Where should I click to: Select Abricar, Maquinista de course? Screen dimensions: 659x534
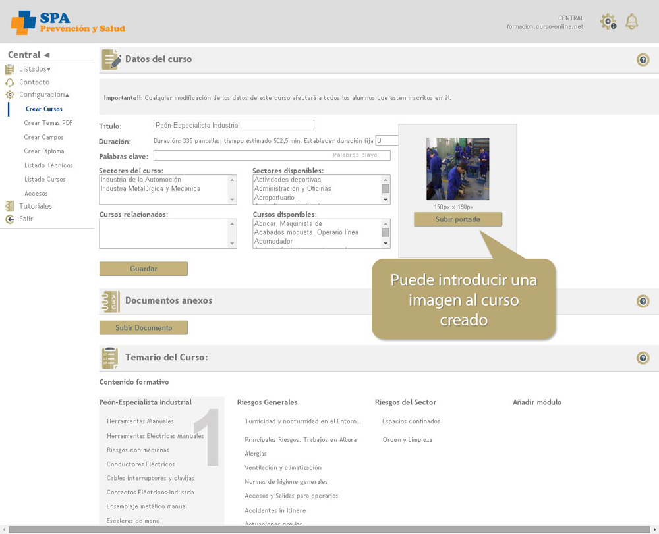point(288,223)
